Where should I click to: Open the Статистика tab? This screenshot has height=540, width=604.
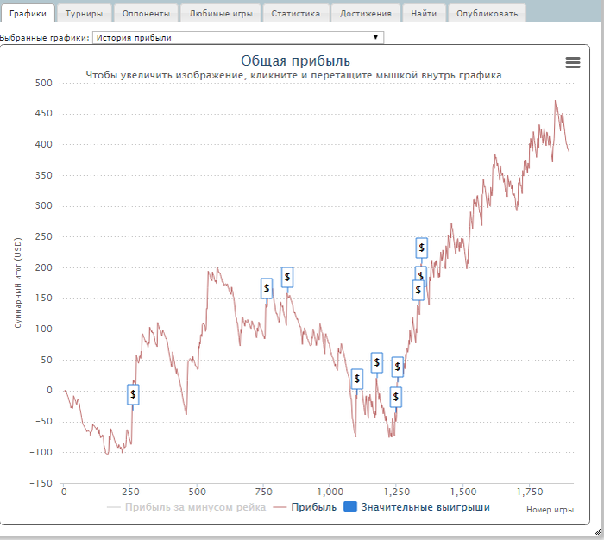295,14
